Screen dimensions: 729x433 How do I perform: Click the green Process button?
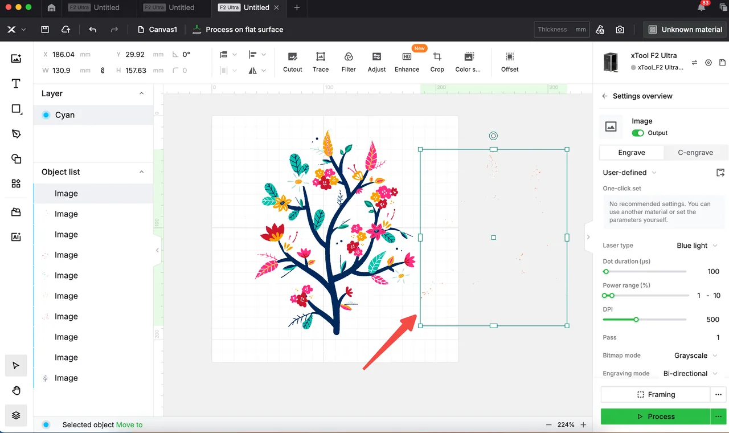[x=656, y=416]
